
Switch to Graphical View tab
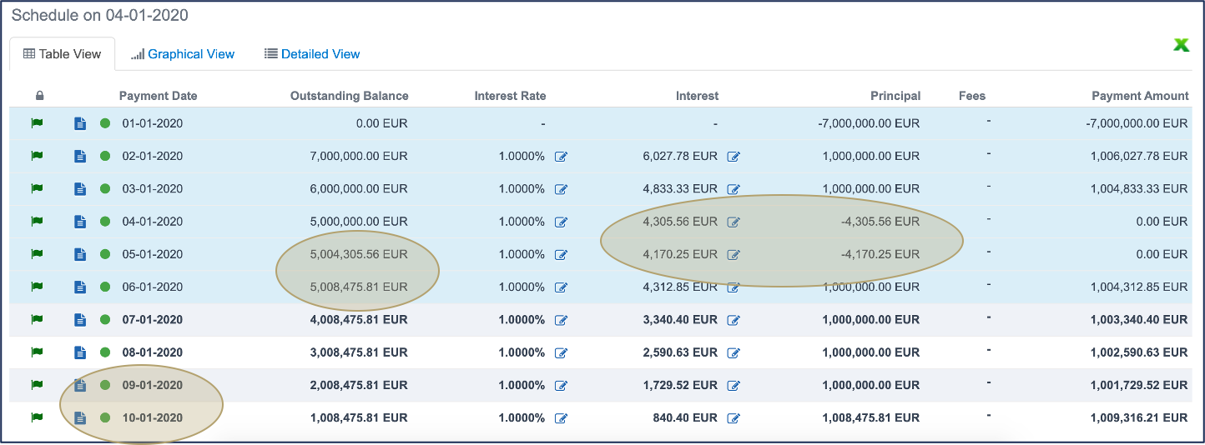[183, 54]
